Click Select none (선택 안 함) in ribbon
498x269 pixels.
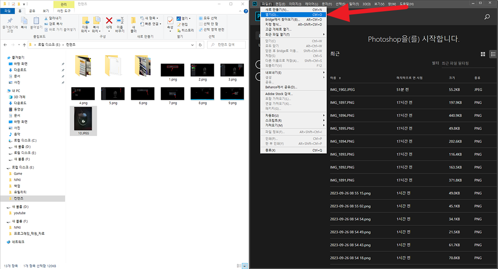(x=208, y=24)
